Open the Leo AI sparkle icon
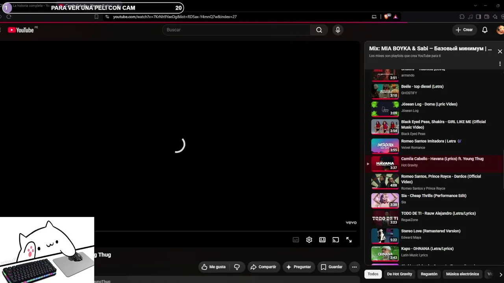The height and width of the screenshot is (283, 504). [495, 17]
